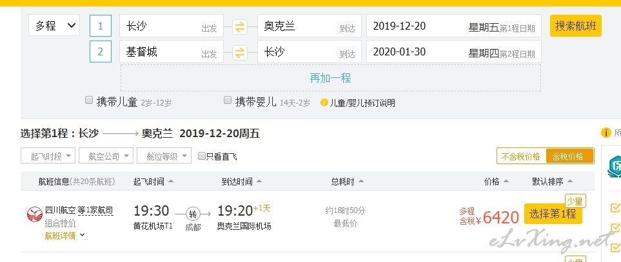This screenshot has height=262, width=621.
Task: Open the 多程 trip type dropdown
Action: (x=54, y=26)
